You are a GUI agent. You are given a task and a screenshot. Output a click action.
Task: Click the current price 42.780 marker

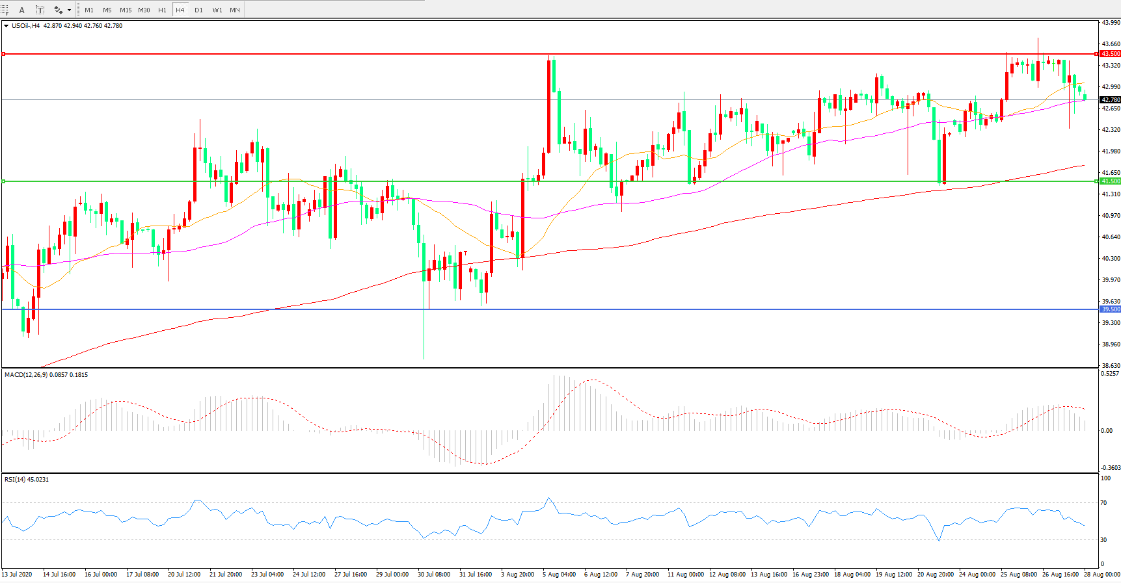(x=1110, y=99)
